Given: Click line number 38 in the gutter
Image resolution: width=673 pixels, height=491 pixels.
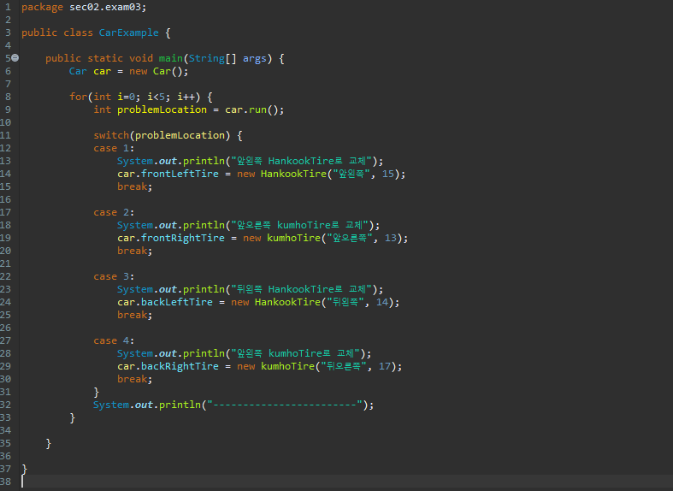Looking at the screenshot, I should (x=6, y=482).
